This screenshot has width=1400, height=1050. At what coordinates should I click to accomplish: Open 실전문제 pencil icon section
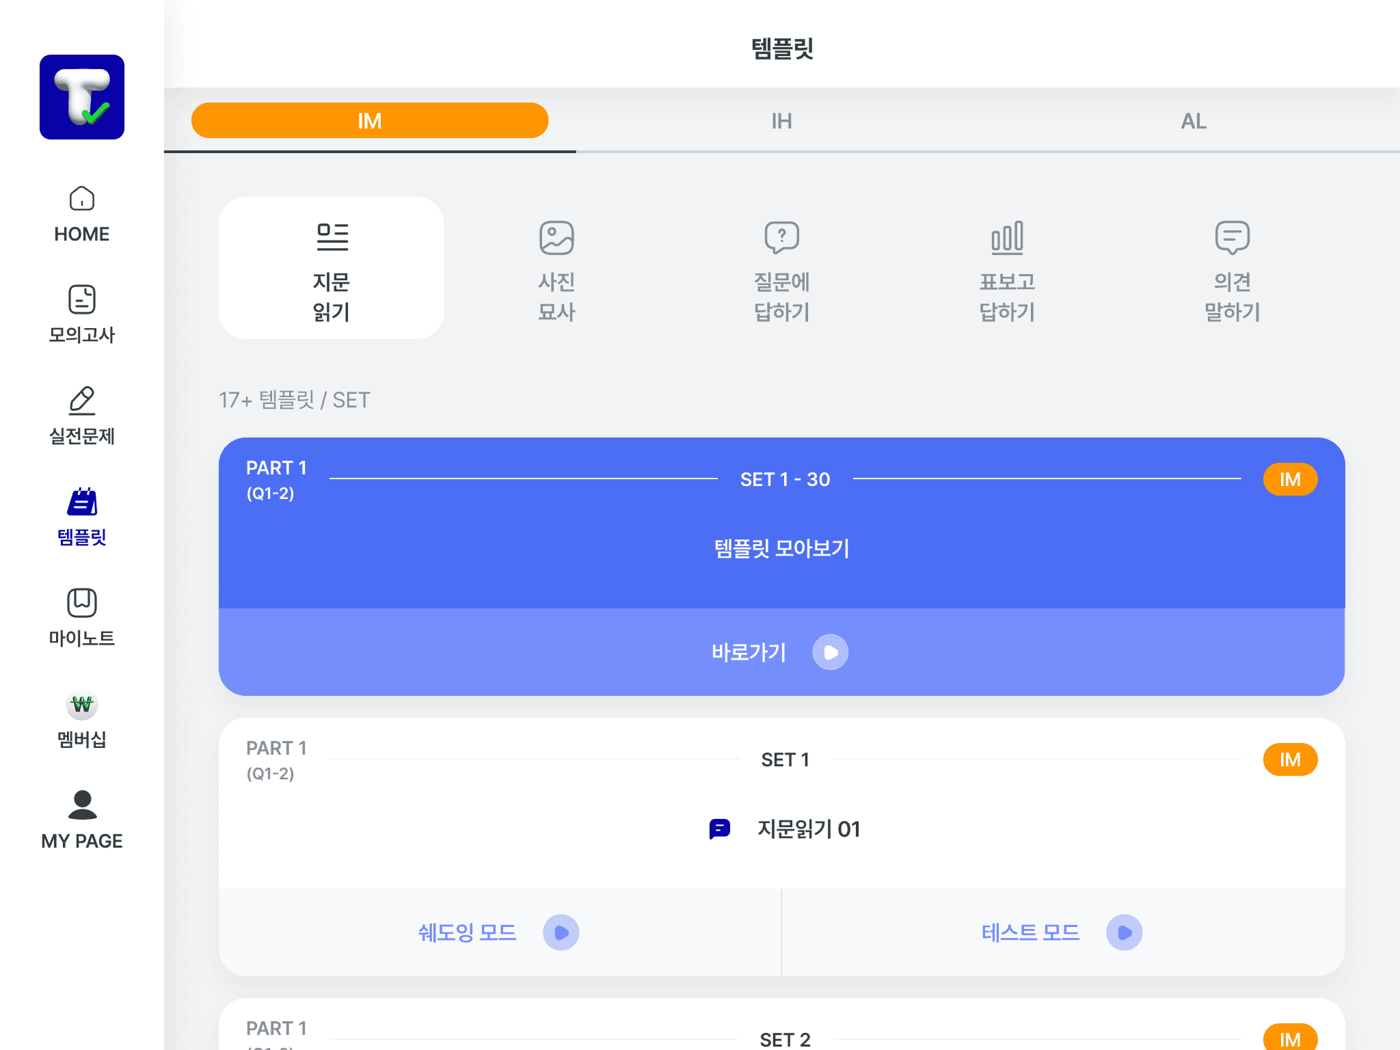[x=82, y=416]
